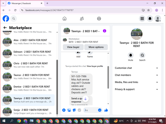Expand Privacy & support section

[136, 89]
